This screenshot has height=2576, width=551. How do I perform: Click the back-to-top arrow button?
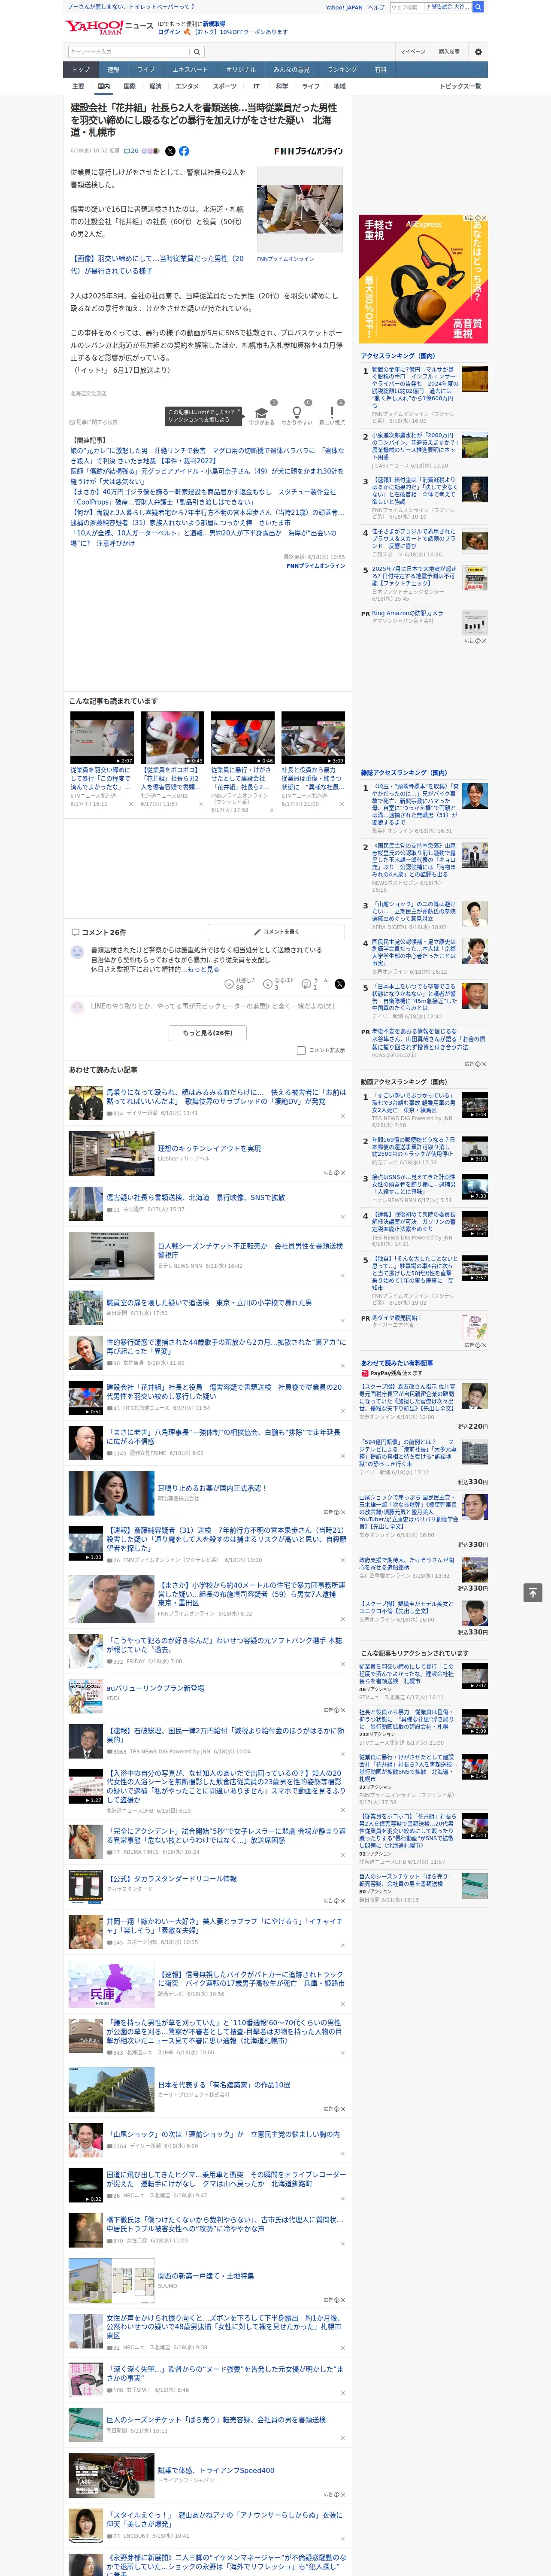533,1592
